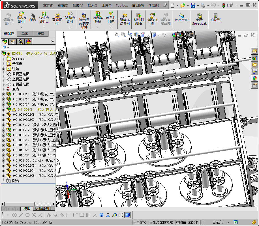Expand the (-) 001<1> component node
This screenshot has height=226, width=259.
[x=3, y=94]
